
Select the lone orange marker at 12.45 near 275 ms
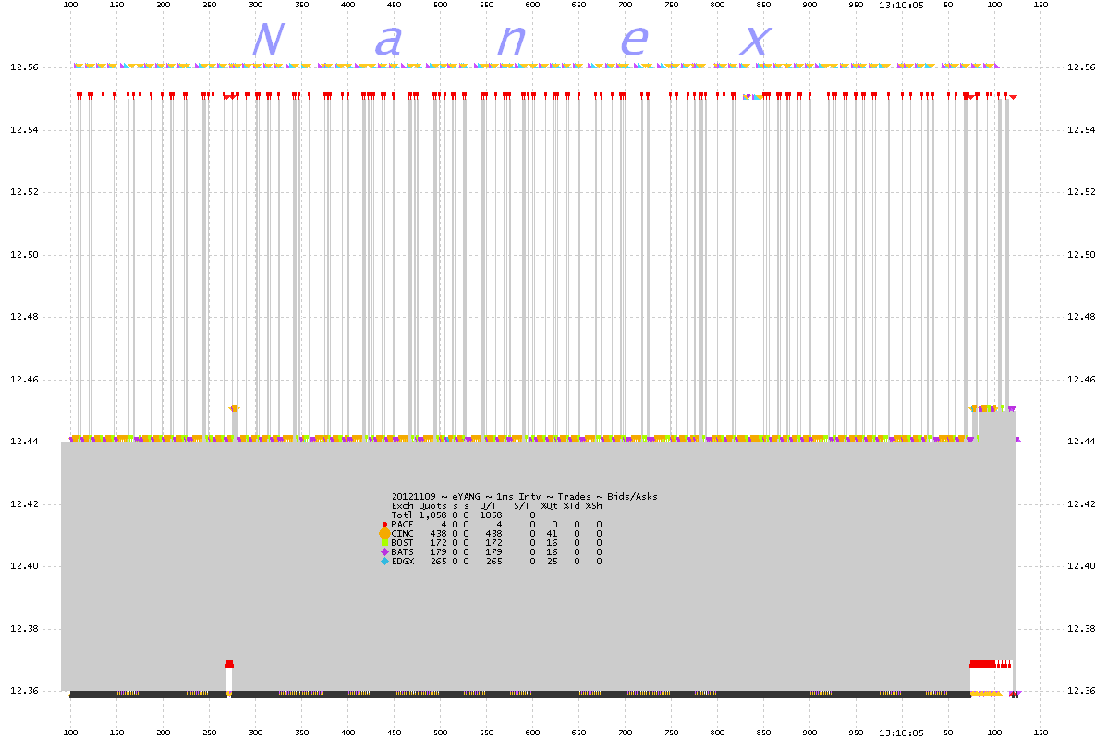[235, 408]
